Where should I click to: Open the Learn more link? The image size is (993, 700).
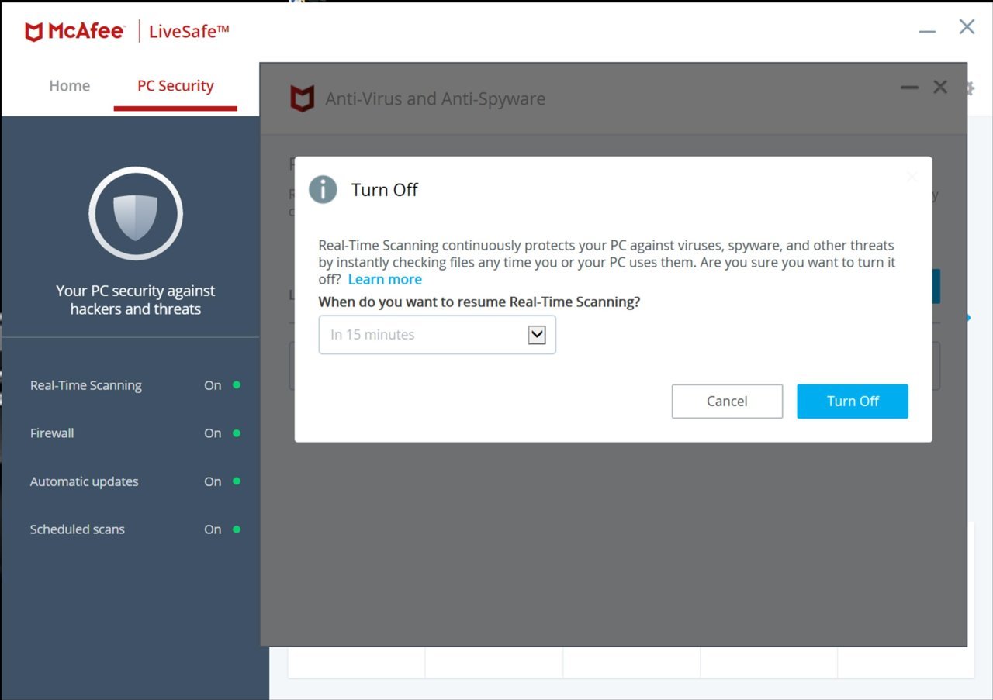click(x=385, y=279)
